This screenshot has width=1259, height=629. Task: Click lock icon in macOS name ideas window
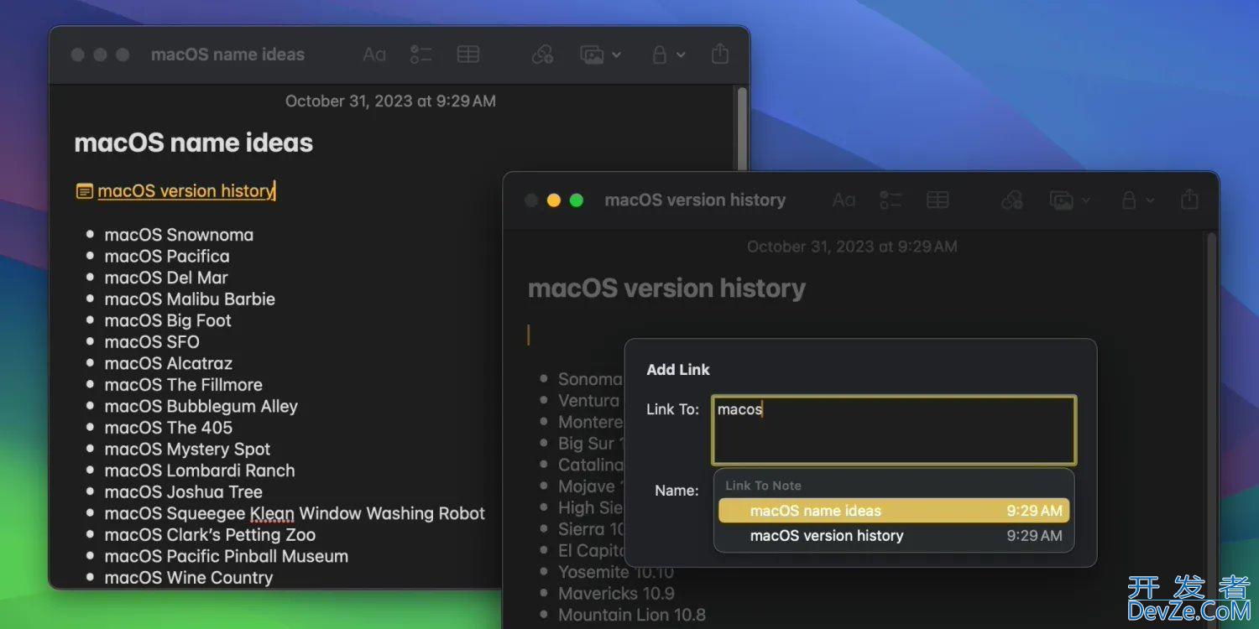click(x=660, y=55)
